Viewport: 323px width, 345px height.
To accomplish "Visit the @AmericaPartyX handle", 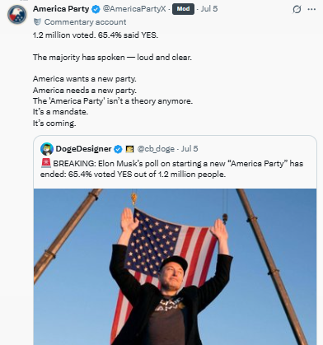I will tap(134, 9).
